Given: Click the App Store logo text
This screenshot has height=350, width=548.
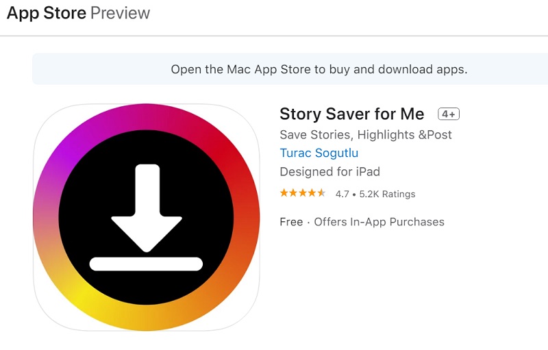Looking at the screenshot, I should pos(46,13).
